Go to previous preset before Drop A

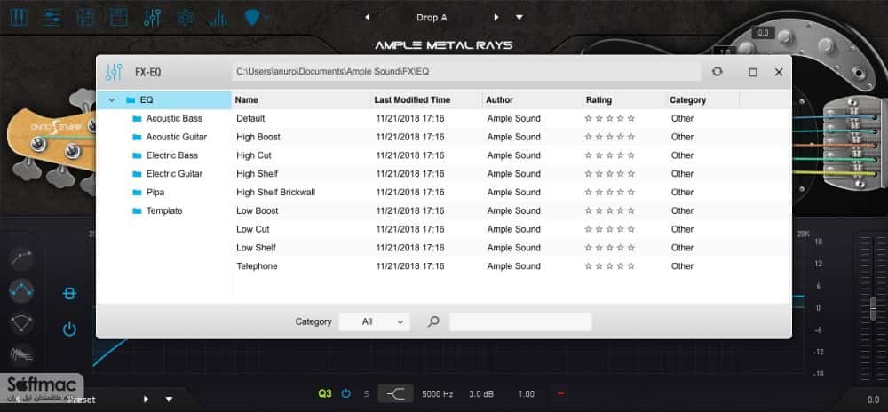367,18
